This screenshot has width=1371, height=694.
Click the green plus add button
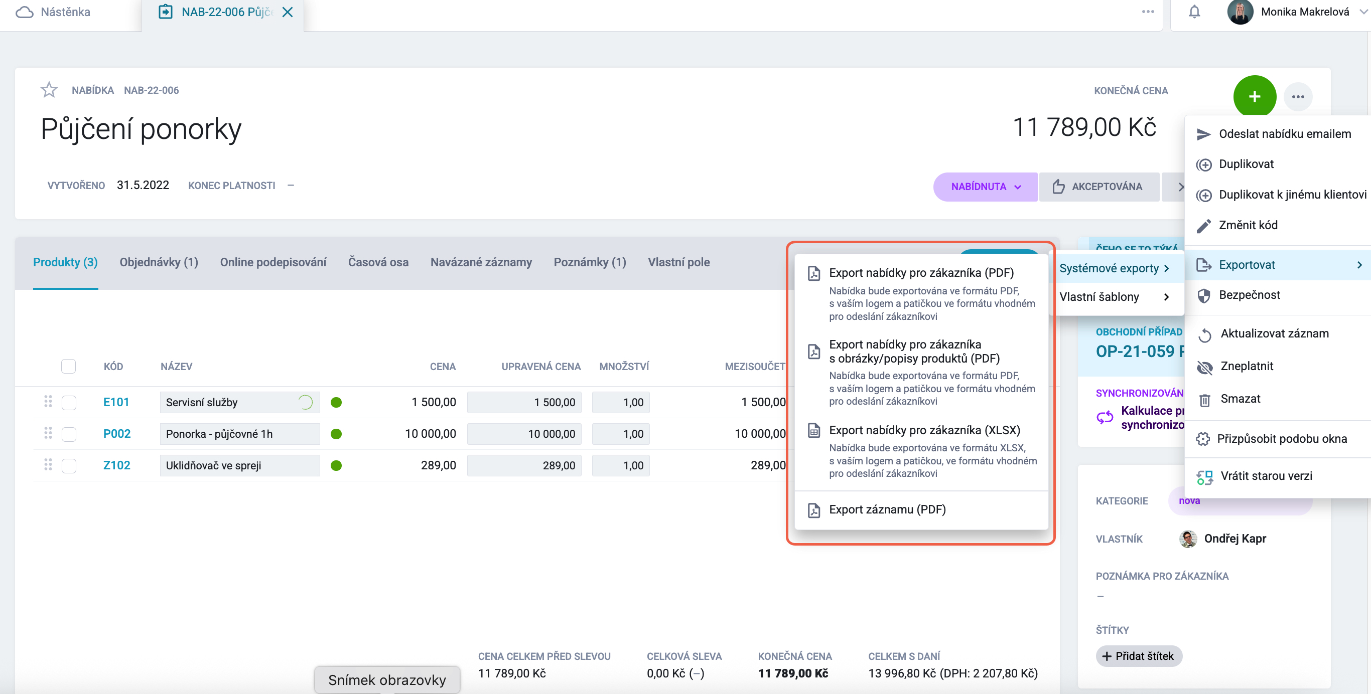[1255, 96]
